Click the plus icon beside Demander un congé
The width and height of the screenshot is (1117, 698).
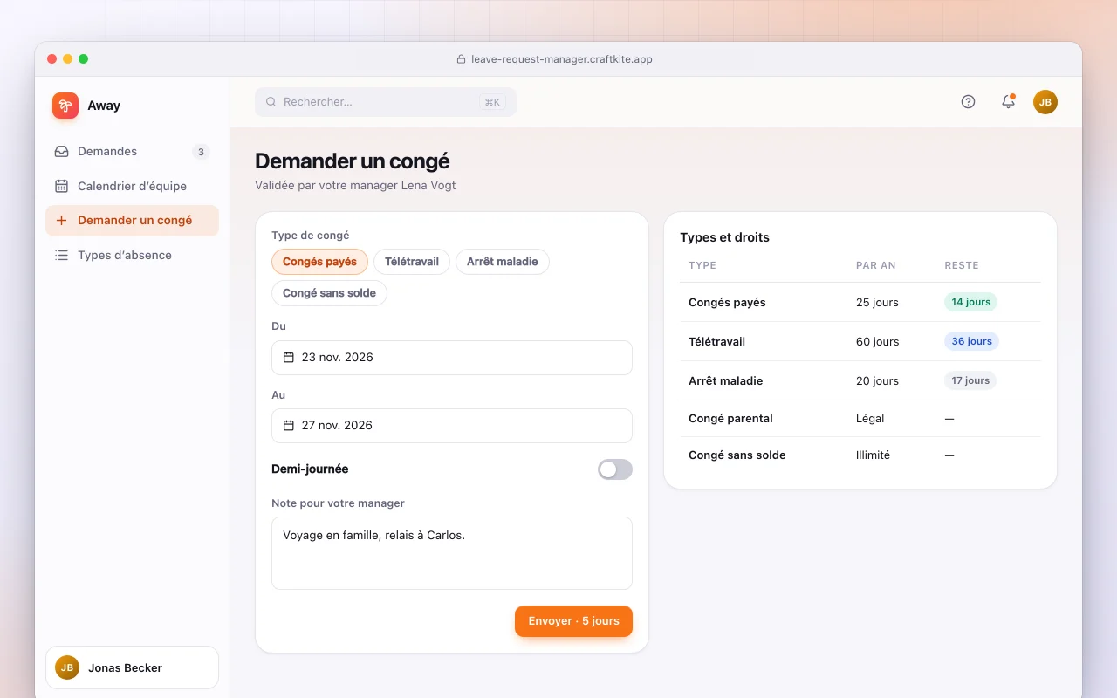pyautogui.click(x=61, y=221)
